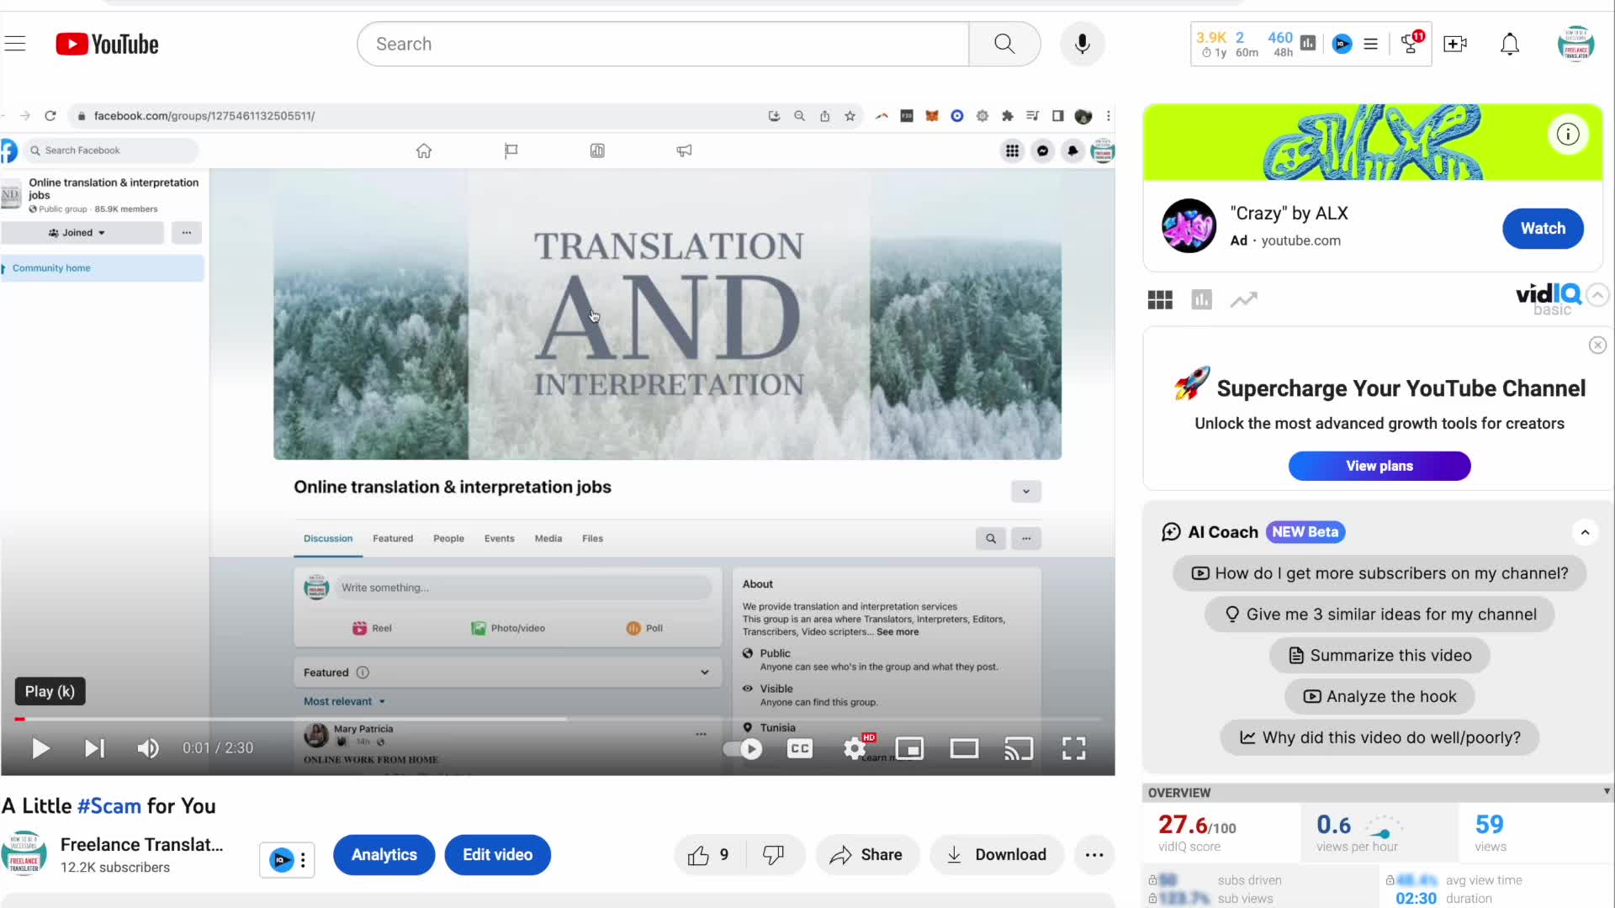1615x908 pixels.
Task: Open the YouTube guide hamburger menu
Action: click(x=15, y=44)
